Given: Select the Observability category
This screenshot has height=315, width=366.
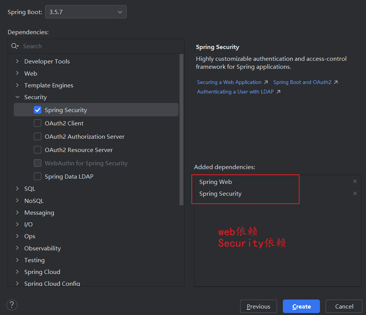Looking at the screenshot, I should pos(43,248).
